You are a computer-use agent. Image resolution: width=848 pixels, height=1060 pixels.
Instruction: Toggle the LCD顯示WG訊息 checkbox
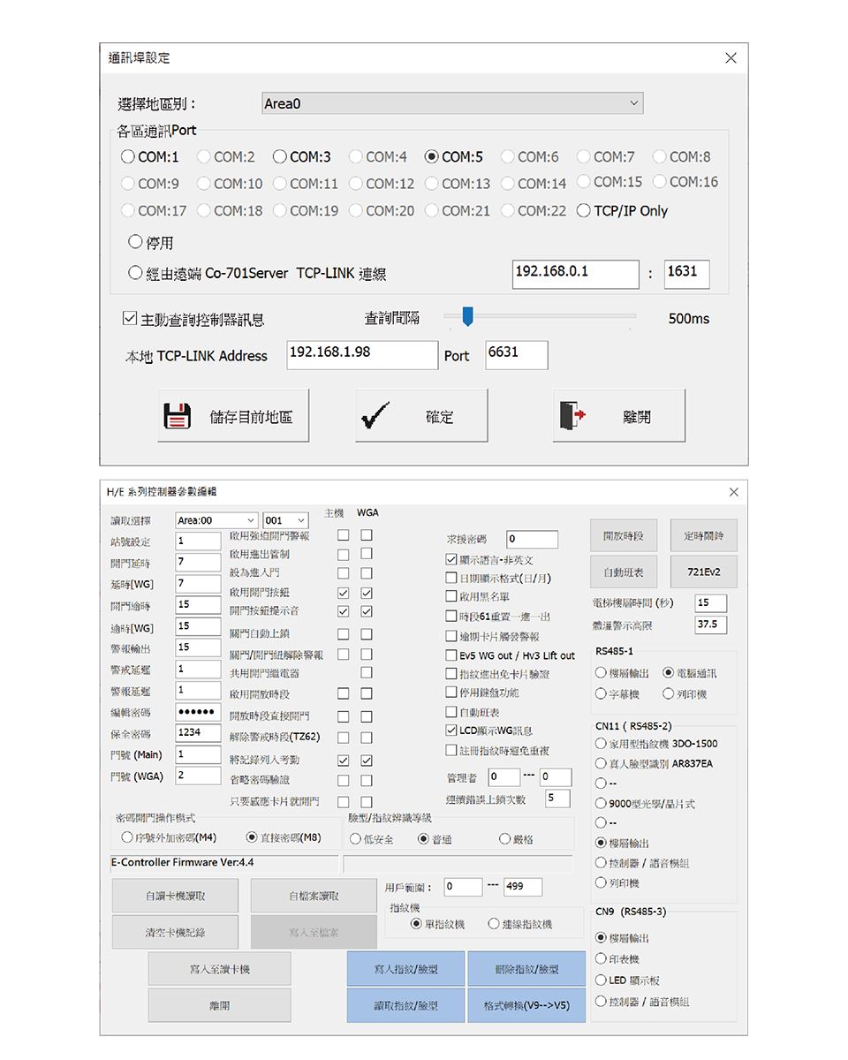click(450, 731)
